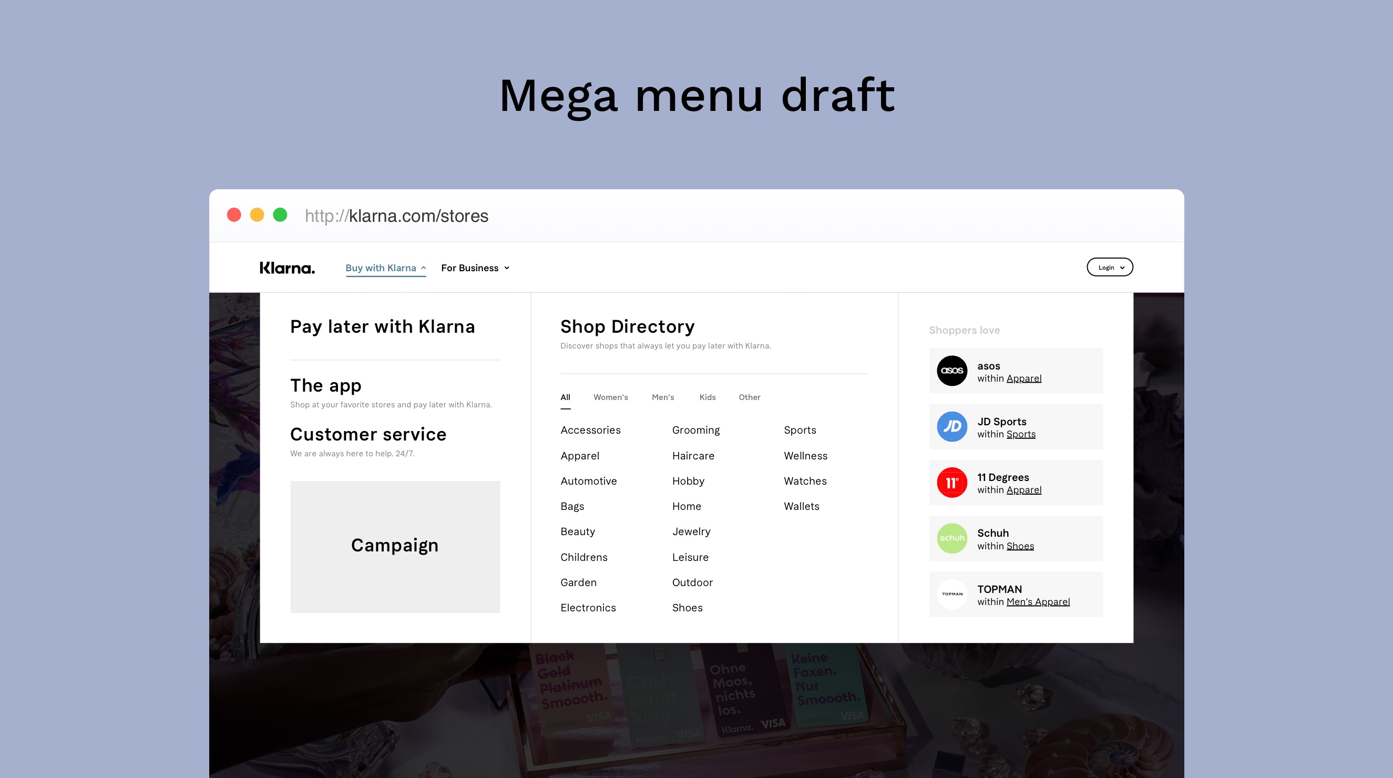Open the Other category tab
This screenshot has height=778, width=1393.
750,397
